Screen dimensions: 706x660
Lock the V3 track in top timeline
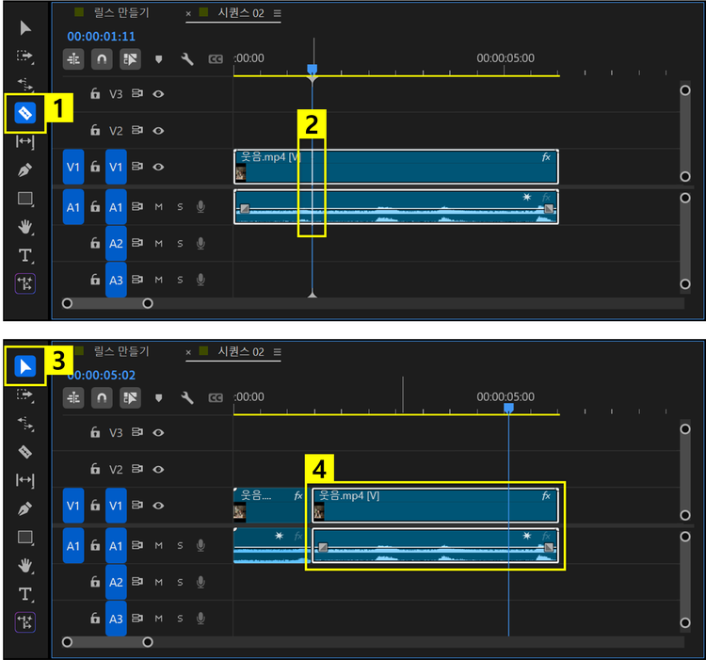[95, 93]
